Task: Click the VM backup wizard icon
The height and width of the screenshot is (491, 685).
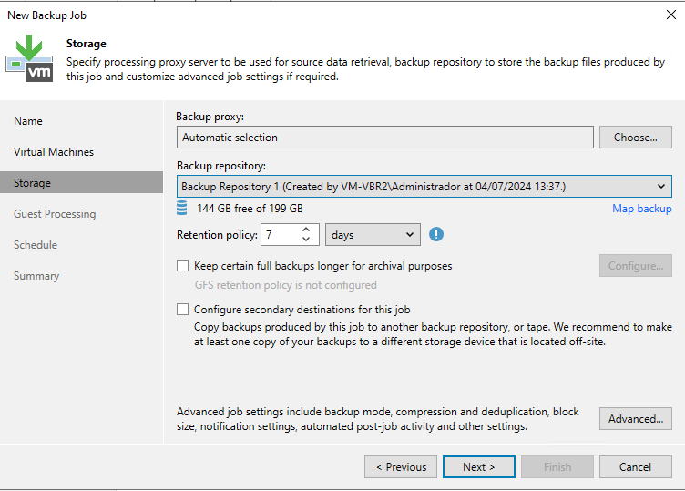Action: pos(29,58)
